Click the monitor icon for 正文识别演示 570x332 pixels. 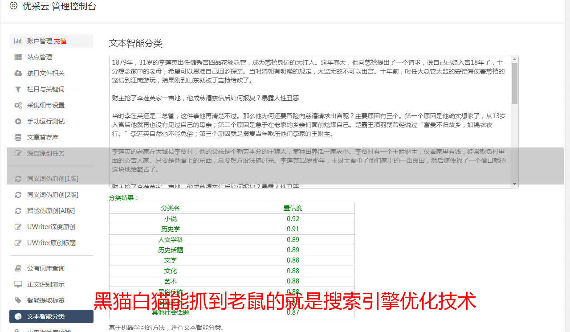(x=18, y=284)
